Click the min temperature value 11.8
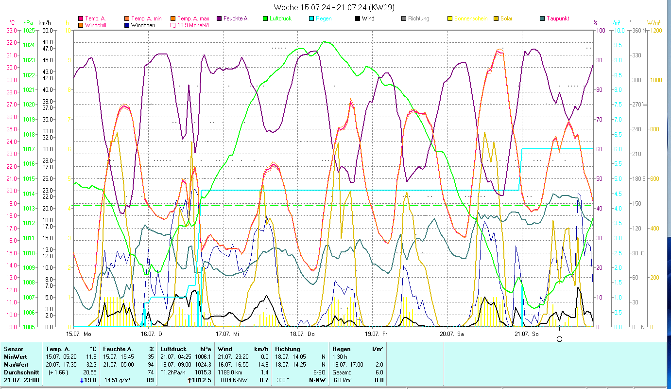Image resolution: width=671 pixels, height=389 pixels. tap(92, 357)
